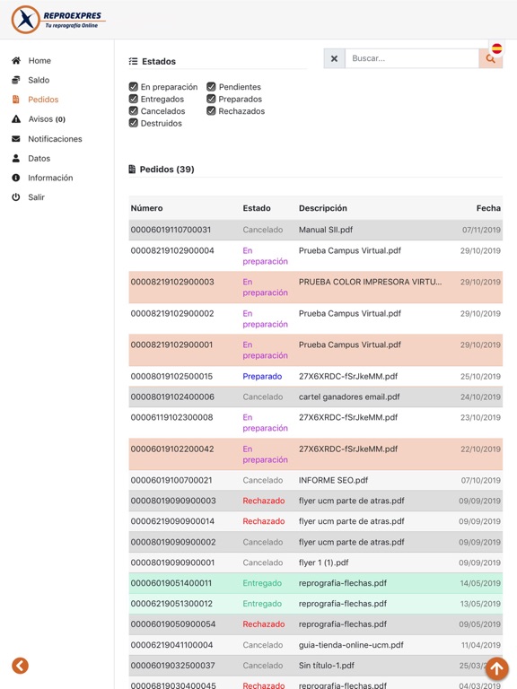This screenshot has width=517, height=689.
Task: Open cartel ganadores email.pdf order
Action: point(315,397)
